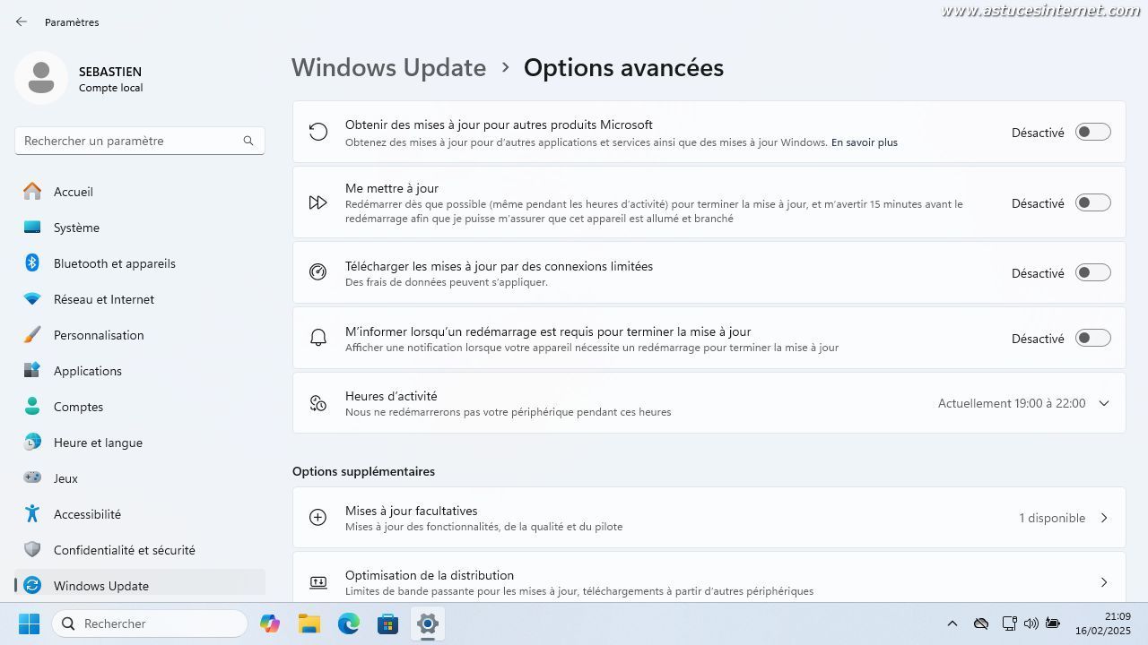This screenshot has width=1148, height=645.
Task: Click the Réseau et Internet Wi-Fi icon
Action: click(32, 299)
